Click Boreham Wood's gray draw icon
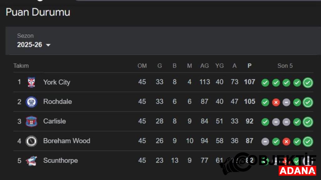 coord(265,142)
